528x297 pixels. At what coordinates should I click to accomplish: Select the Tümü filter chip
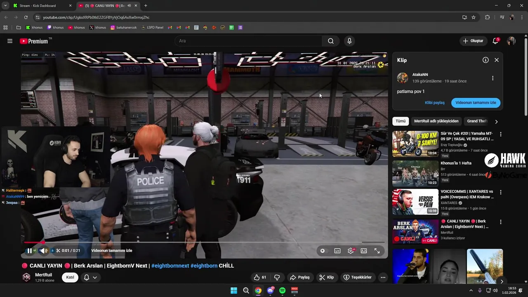(x=401, y=121)
